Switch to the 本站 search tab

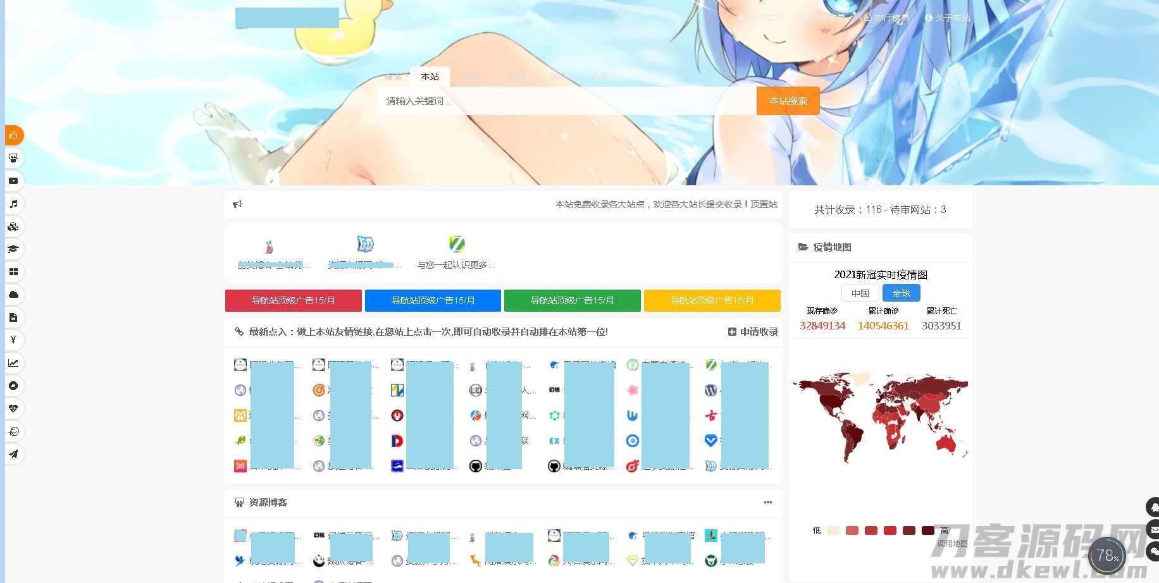pos(430,77)
